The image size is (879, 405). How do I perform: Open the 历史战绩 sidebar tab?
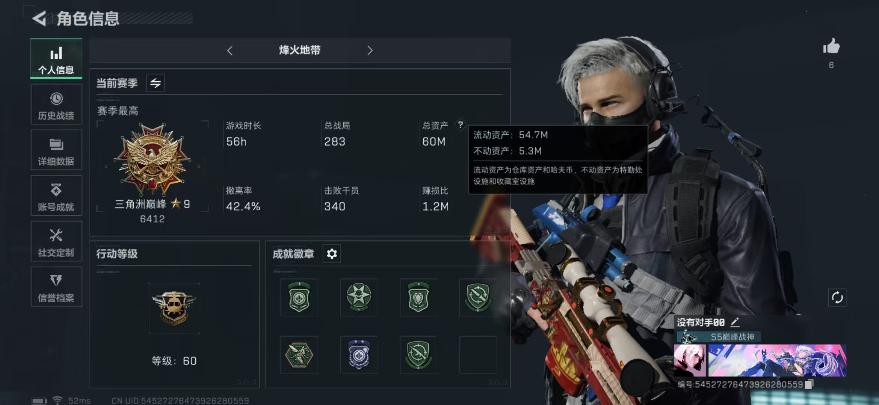point(56,105)
